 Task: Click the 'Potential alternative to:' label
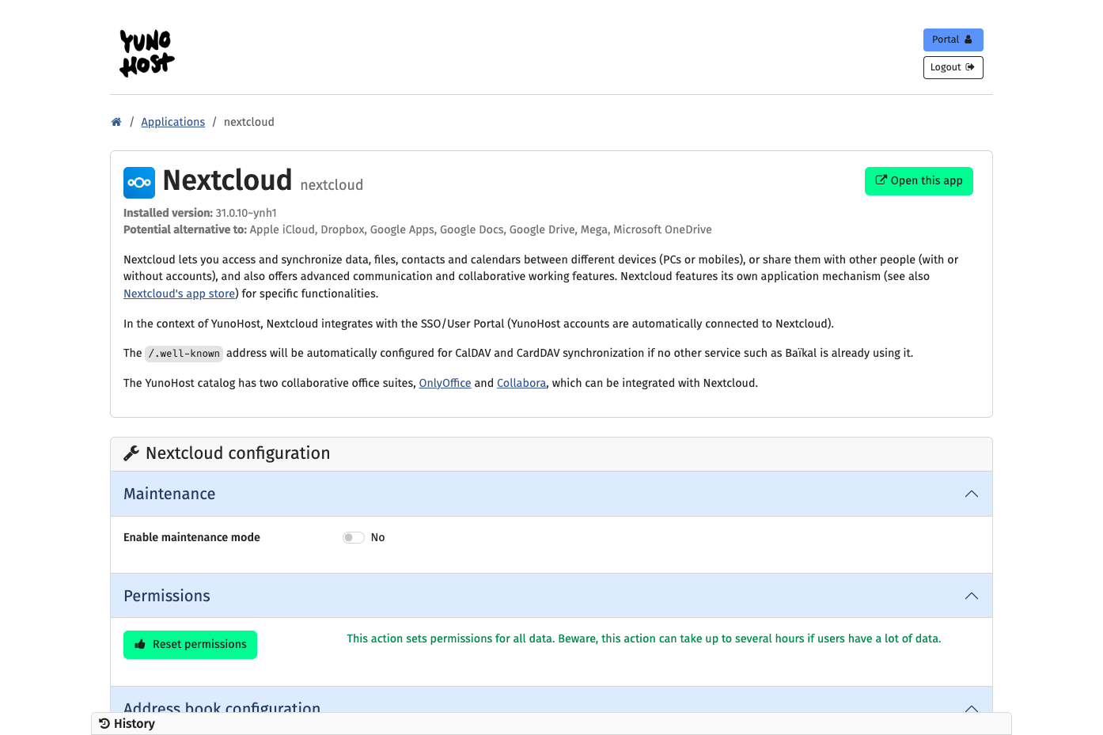pos(185,229)
